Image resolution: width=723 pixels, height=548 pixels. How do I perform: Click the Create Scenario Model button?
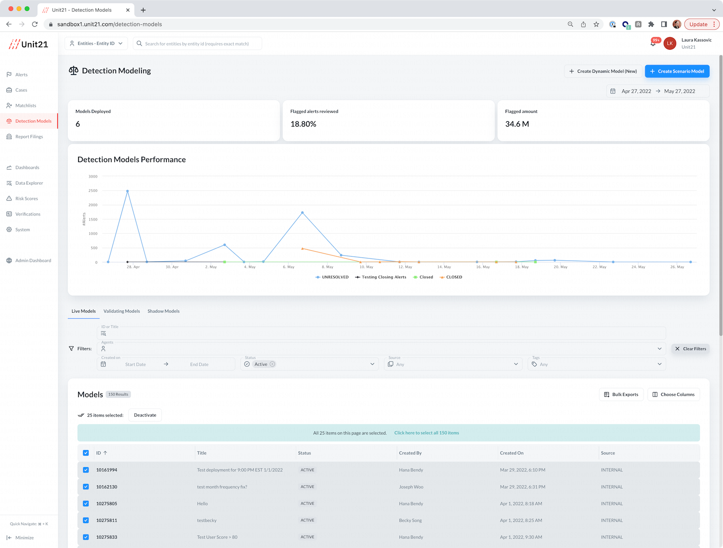coord(677,71)
